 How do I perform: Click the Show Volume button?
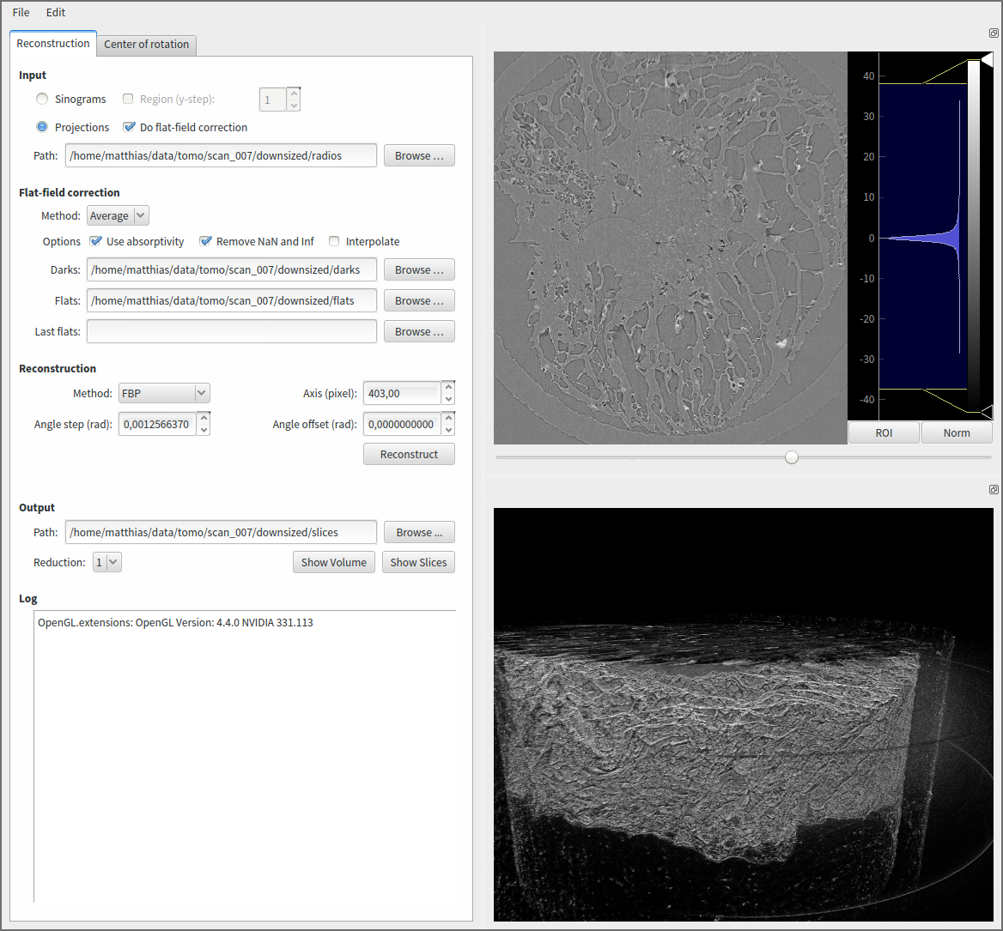point(334,563)
